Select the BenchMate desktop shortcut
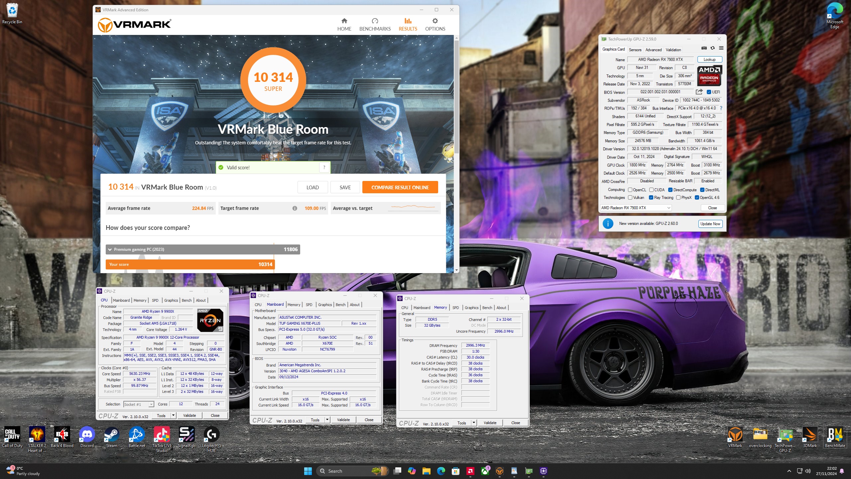The image size is (851, 479). (x=835, y=437)
